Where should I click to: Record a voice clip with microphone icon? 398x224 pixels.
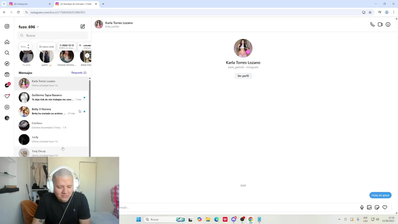click(362, 208)
